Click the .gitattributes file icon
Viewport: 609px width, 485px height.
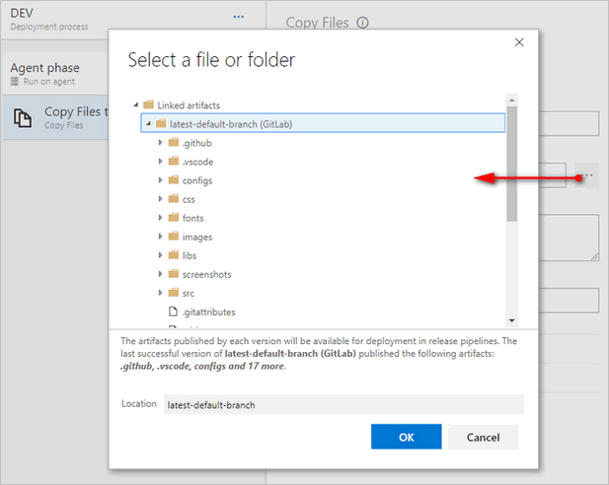point(173,312)
